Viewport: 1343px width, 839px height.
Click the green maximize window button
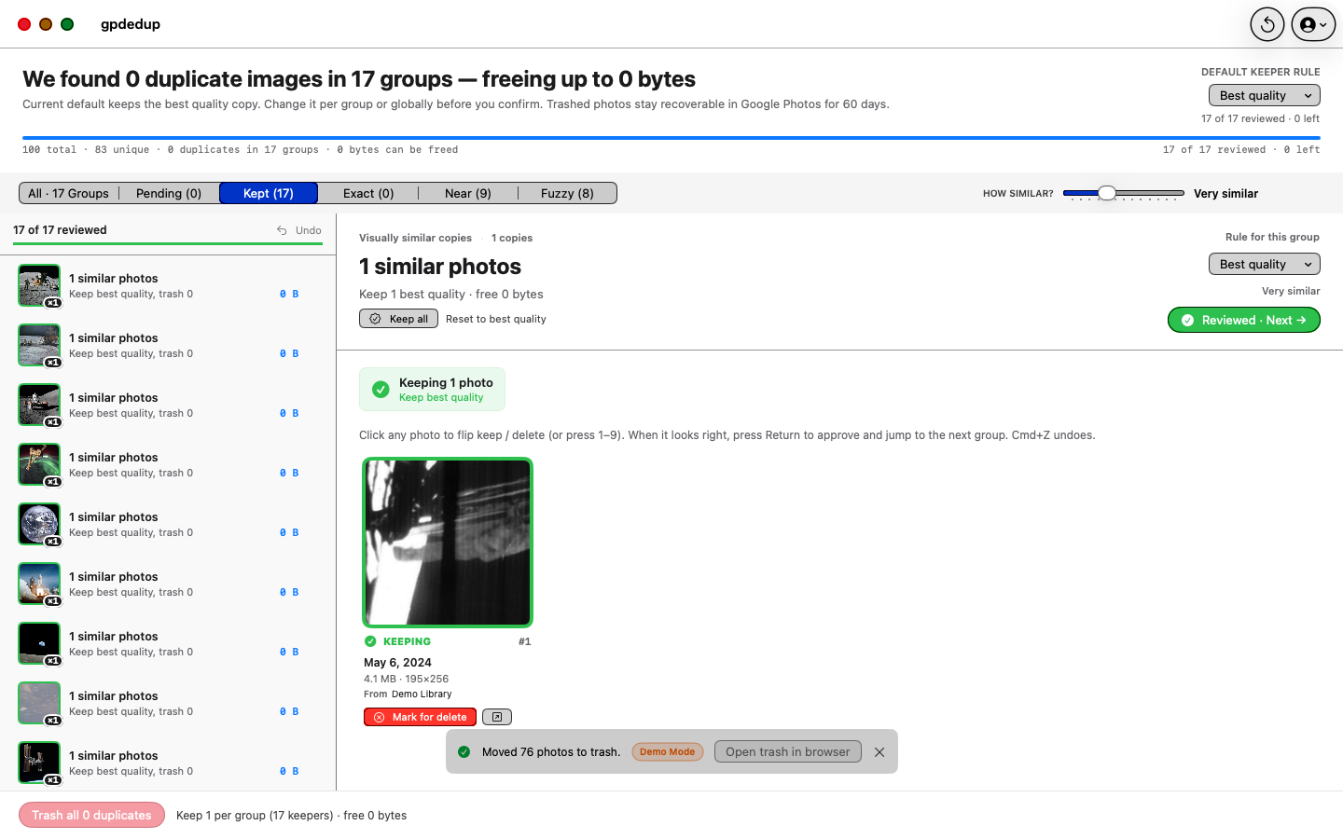(67, 24)
